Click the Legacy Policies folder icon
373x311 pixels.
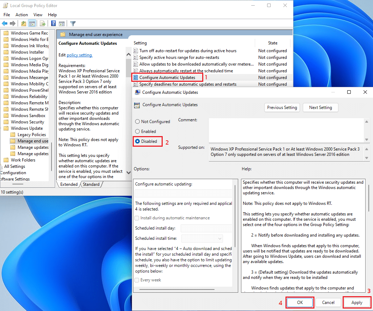click(13, 135)
